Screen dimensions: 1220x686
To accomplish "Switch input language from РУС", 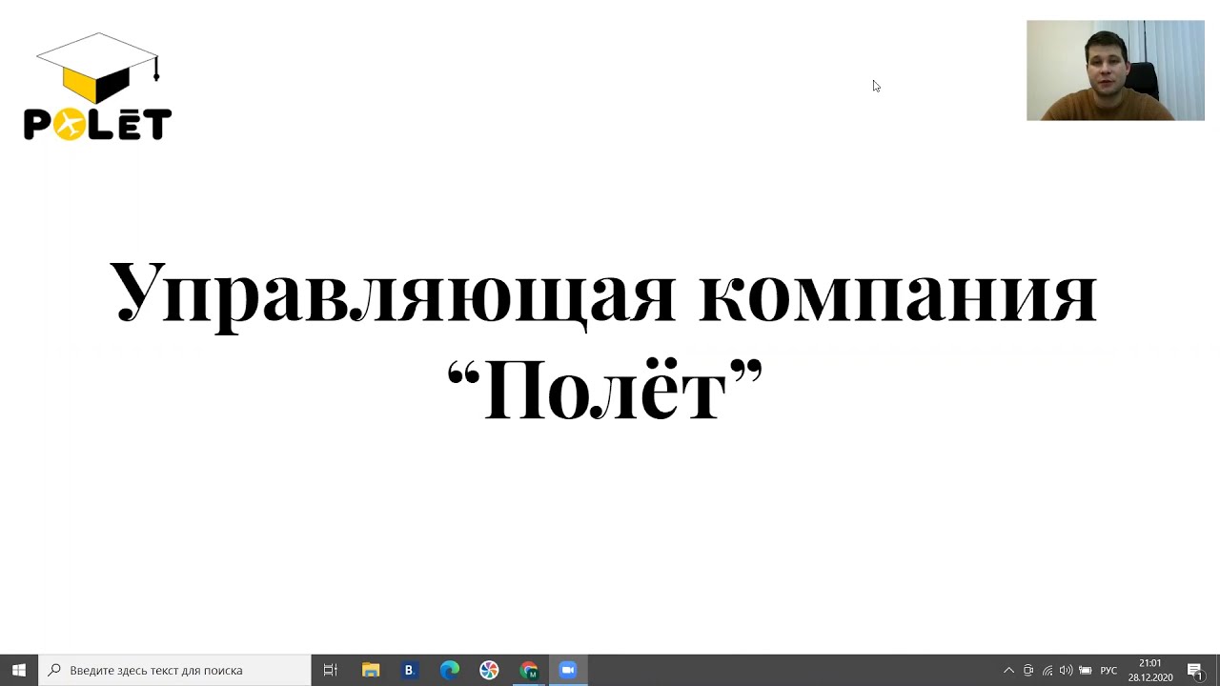I will (1108, 670).
